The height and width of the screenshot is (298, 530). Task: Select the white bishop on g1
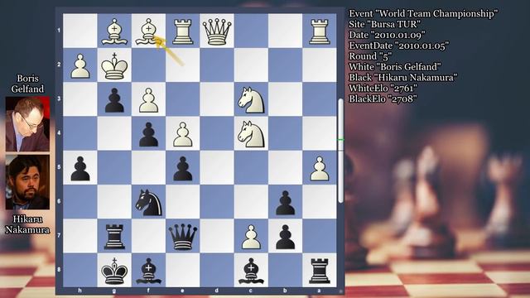pyautogui.click(x=114, y=31)
